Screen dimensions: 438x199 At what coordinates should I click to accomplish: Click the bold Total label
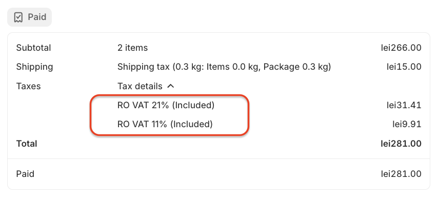[27, 144]
